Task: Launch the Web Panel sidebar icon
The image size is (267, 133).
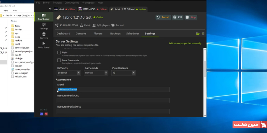Action: [44, 45]
